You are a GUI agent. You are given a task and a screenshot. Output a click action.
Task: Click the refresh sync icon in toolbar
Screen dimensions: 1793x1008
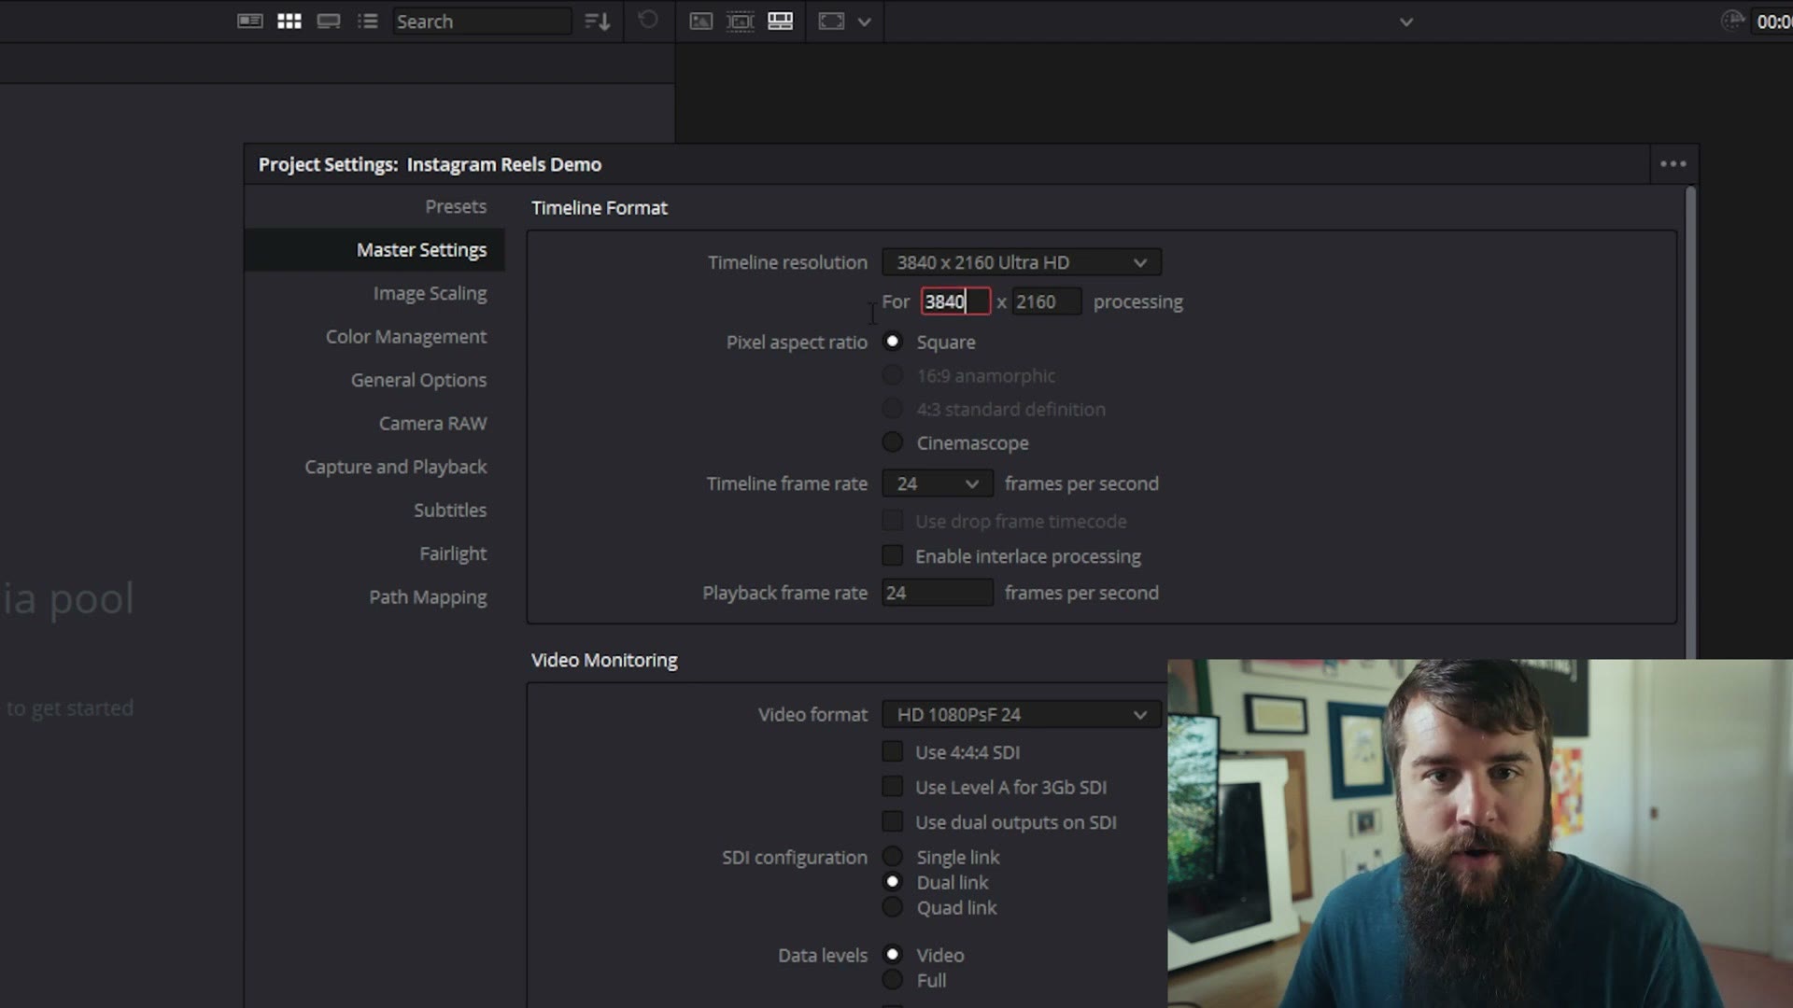click(648, 20)
